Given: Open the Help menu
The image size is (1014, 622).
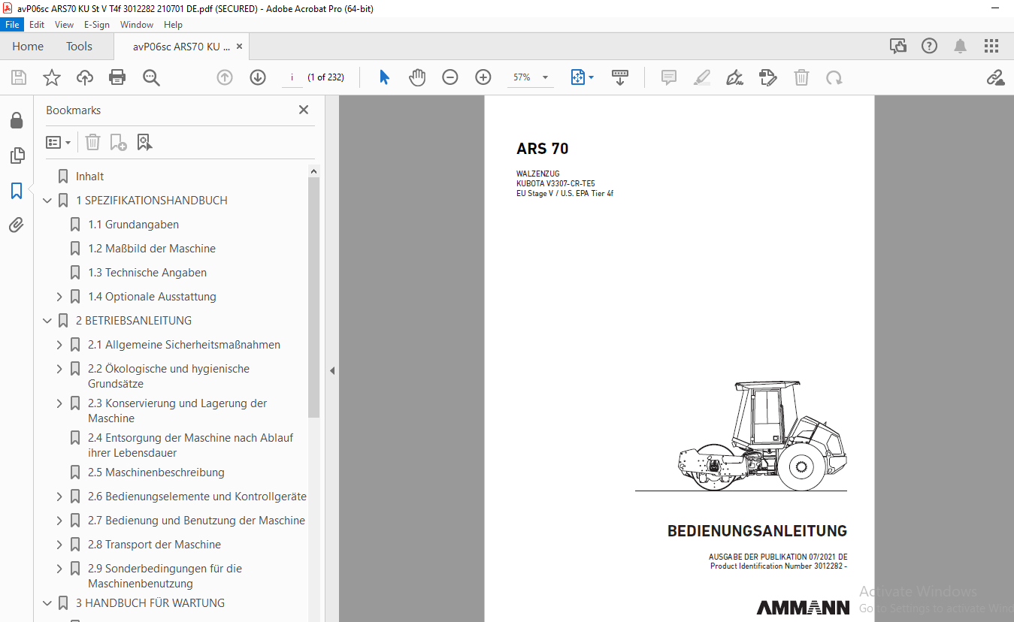Looking at the screenshot, I should [x=174, y=25].
